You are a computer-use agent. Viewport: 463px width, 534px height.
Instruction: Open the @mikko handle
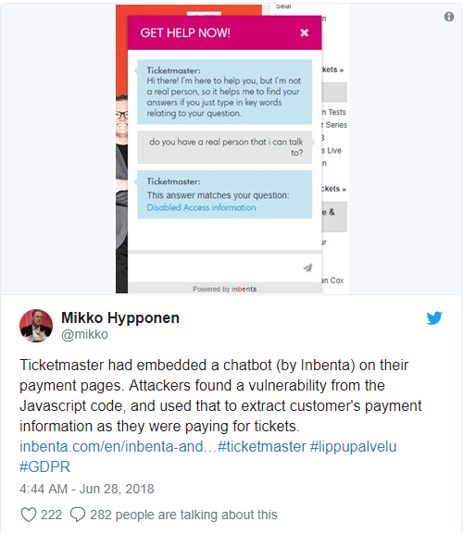pyautogui.click(x=84, y=334)
